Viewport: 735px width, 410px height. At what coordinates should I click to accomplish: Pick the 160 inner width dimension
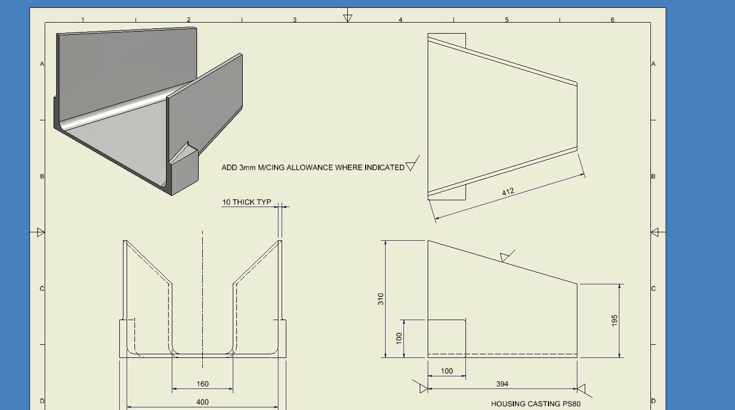coord(202,384)
